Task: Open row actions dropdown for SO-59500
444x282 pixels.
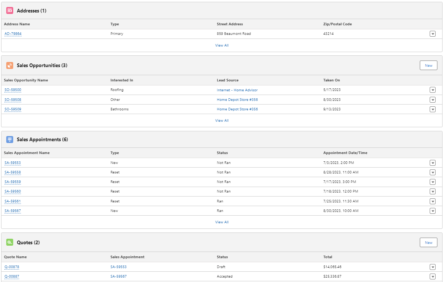Action: pyautogui.click(x=433, y=90)
